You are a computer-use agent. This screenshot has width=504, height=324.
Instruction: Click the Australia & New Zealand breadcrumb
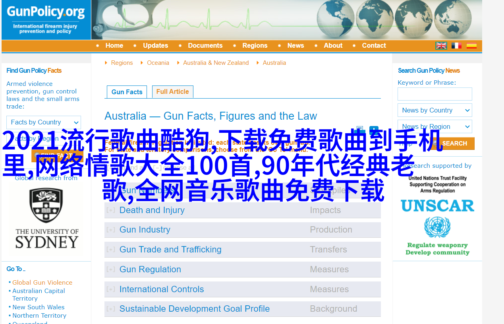pos(216,63)
